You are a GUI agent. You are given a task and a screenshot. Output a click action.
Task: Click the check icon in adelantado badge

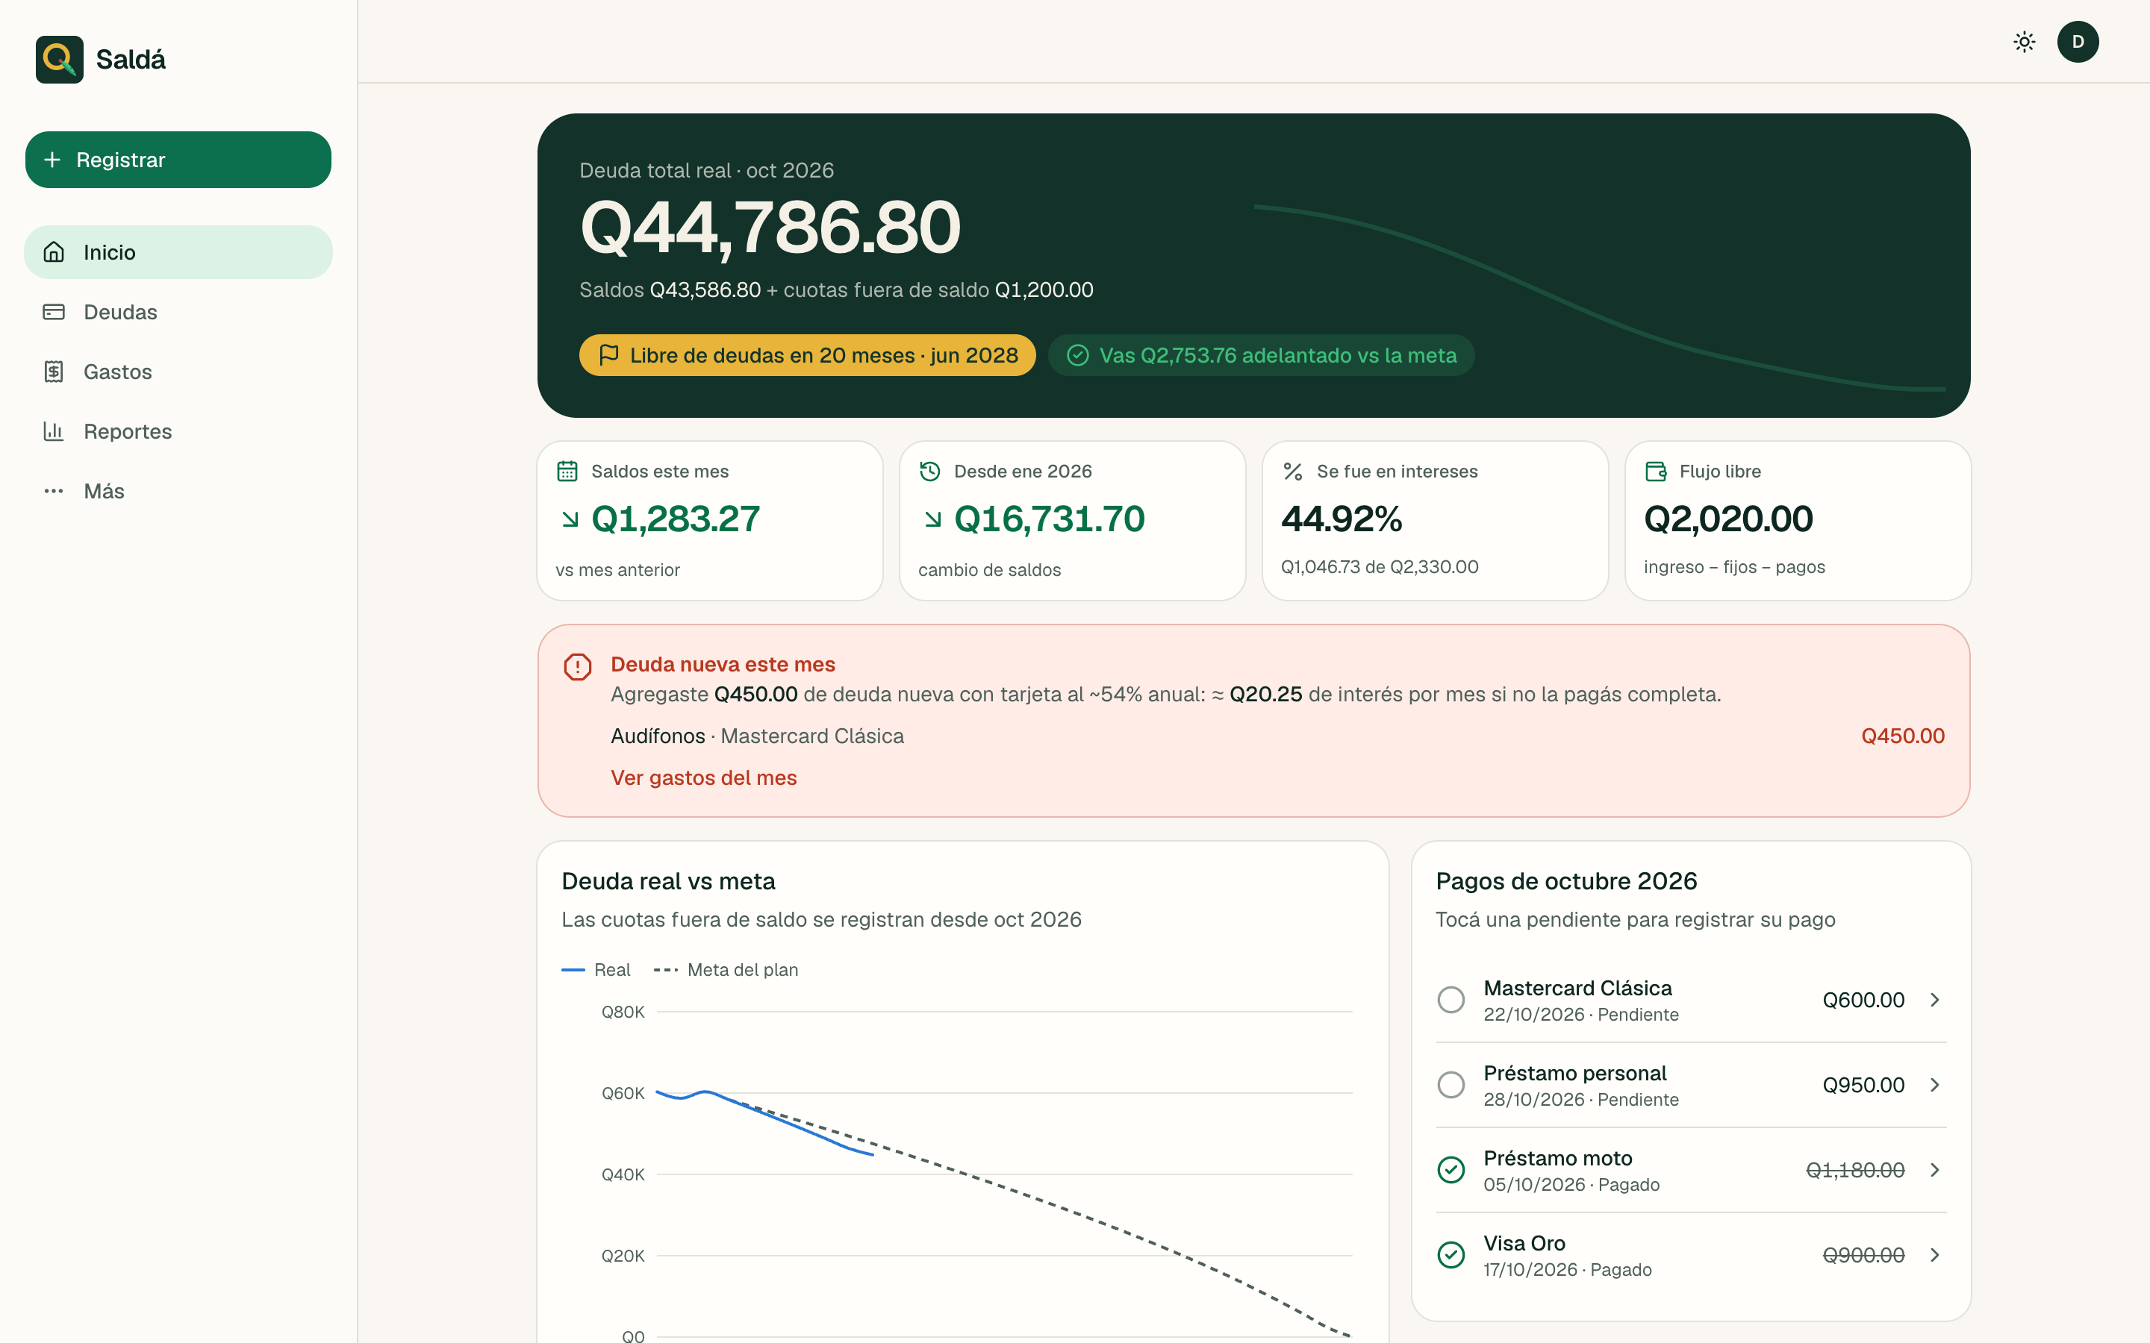(x=1078, y=355)
